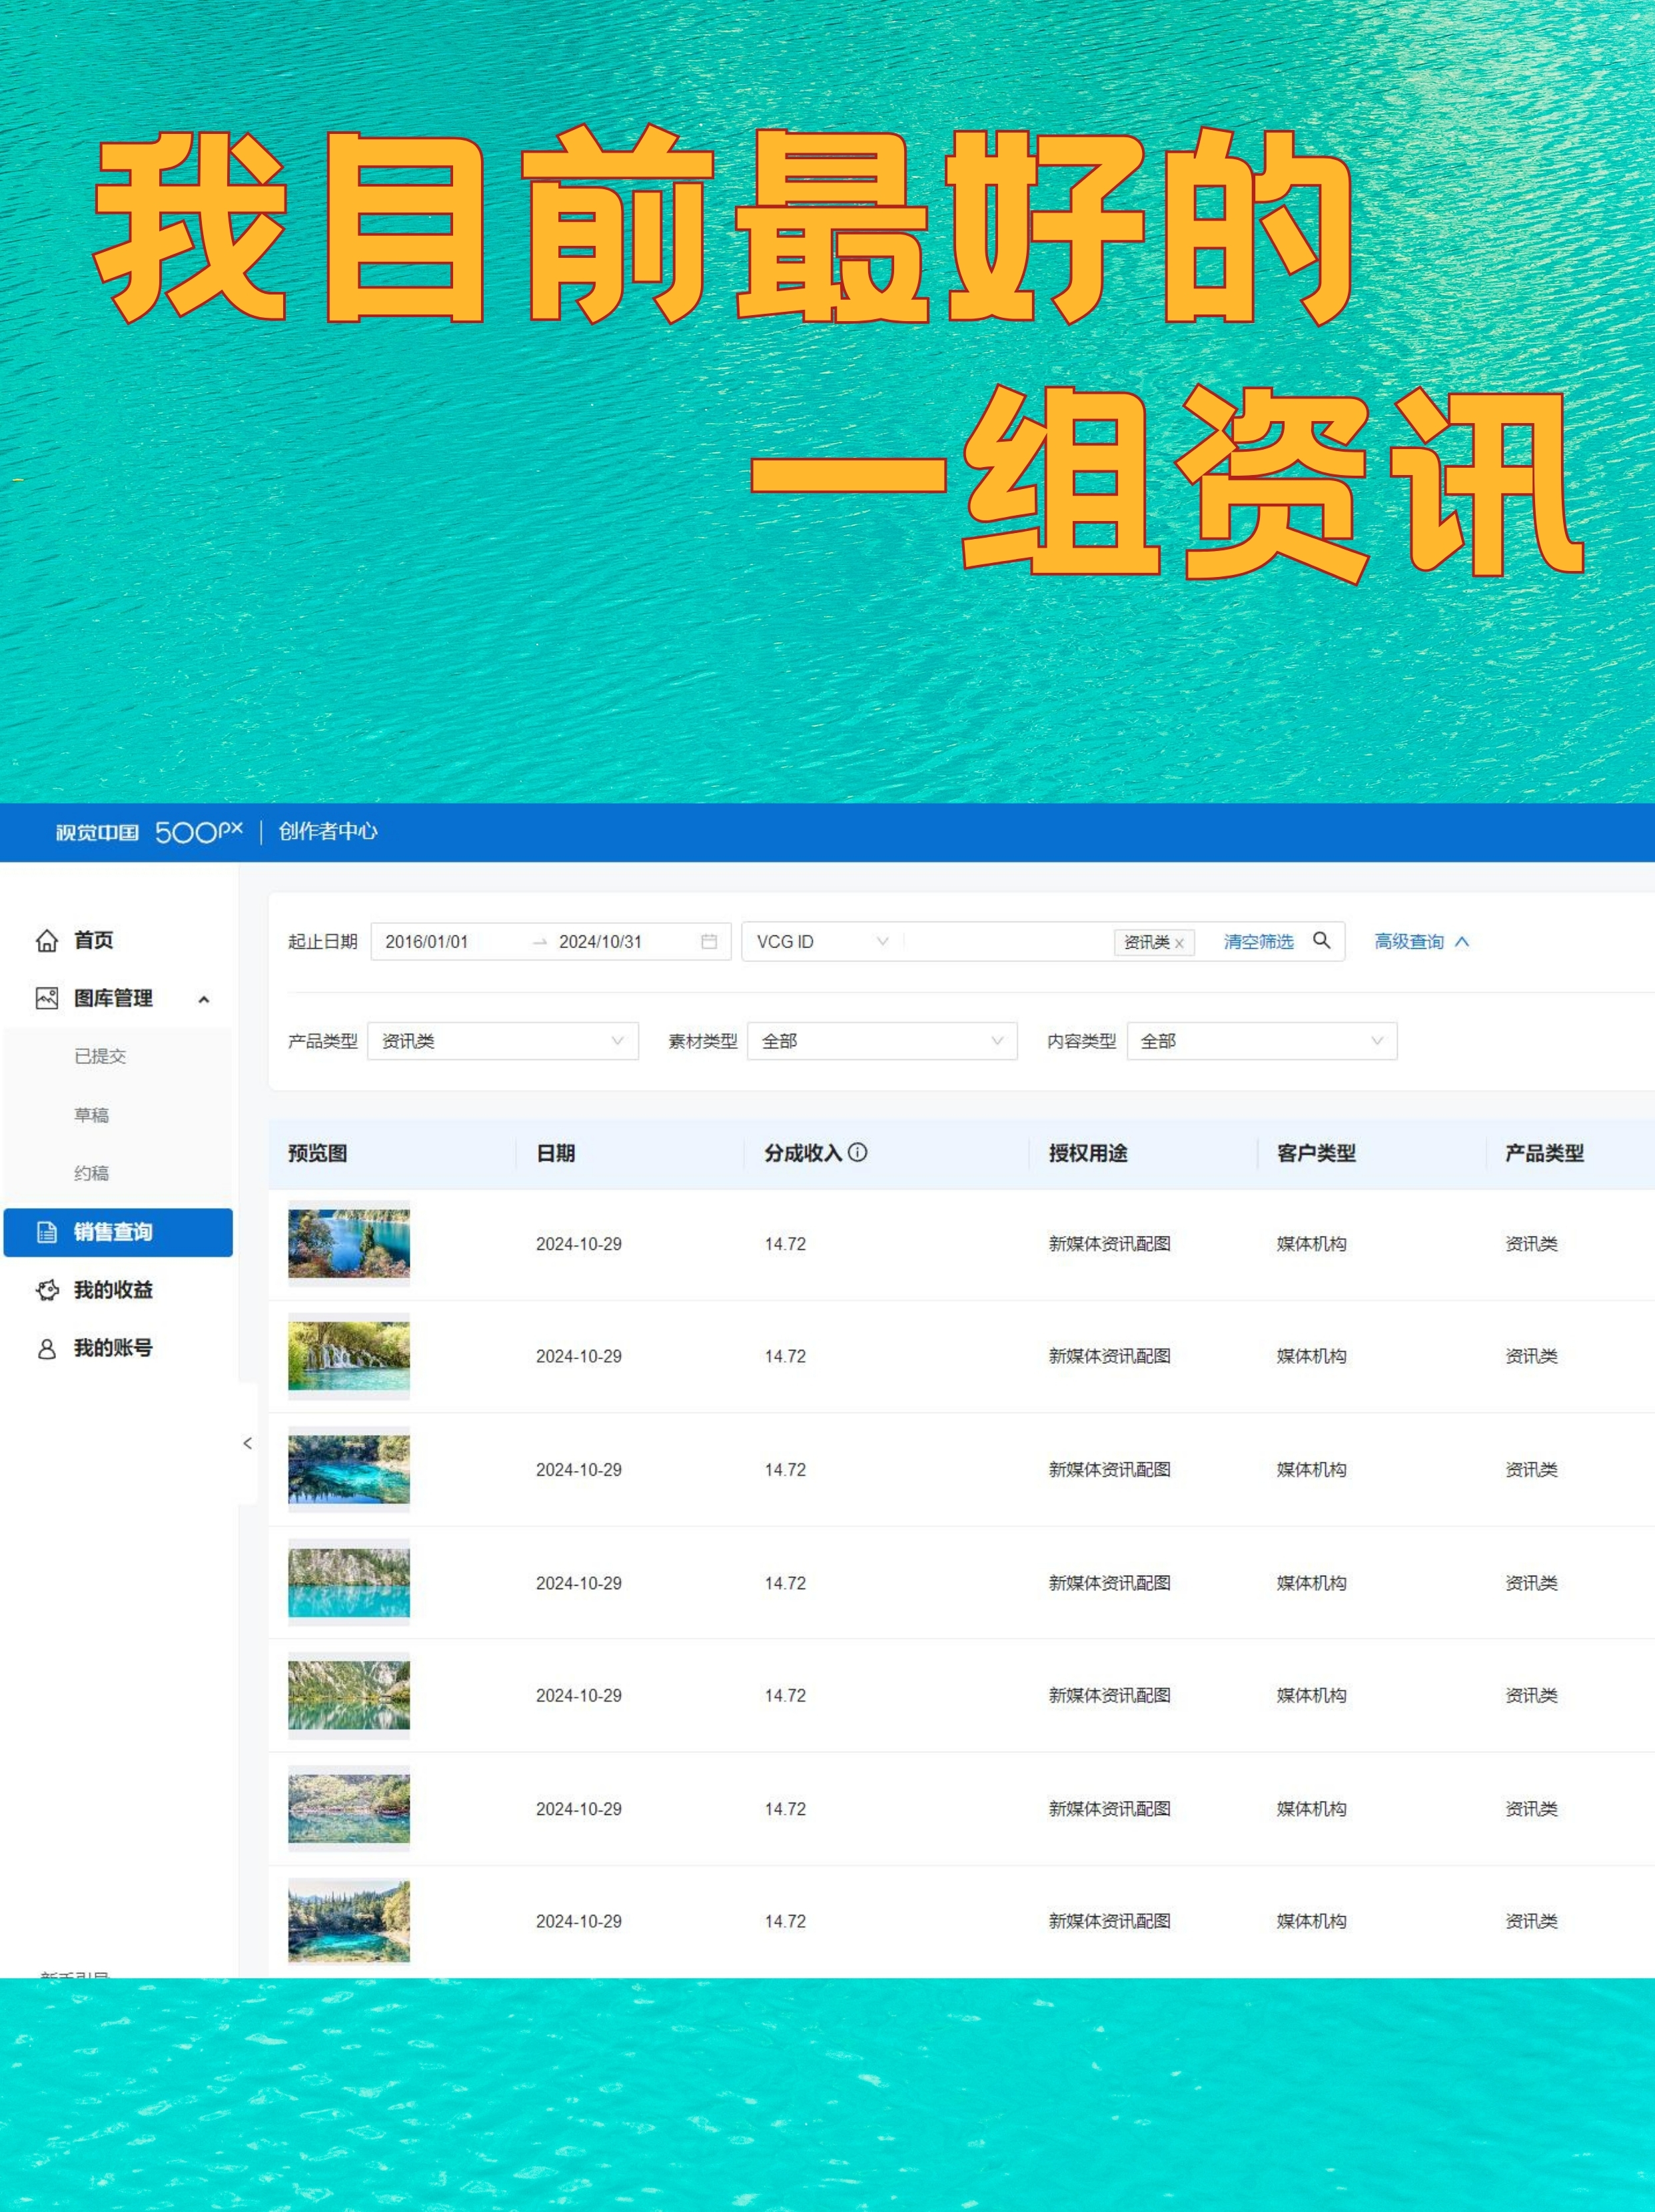Click the piggy bank icon beside 我的收益
The width and height of the screenshot is (1655, 2212).
[x=47, y=1290]
